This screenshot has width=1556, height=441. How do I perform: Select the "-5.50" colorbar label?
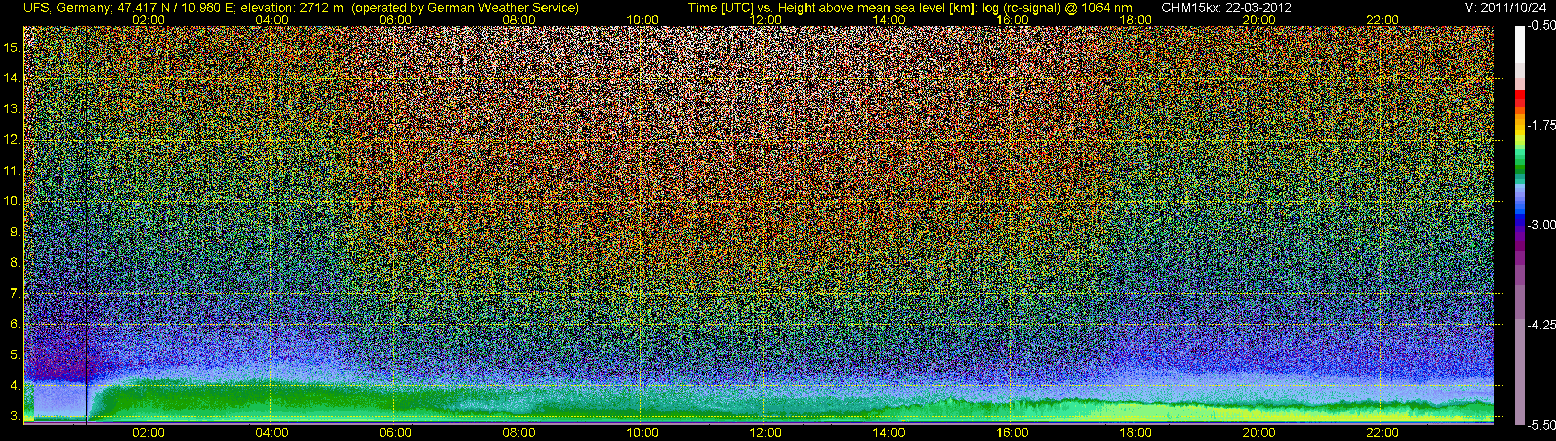click(1541, 425)
